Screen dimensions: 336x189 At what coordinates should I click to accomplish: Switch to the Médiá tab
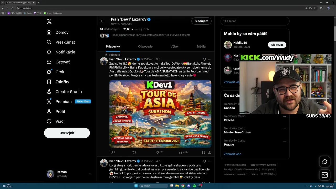tap(201, 46)
